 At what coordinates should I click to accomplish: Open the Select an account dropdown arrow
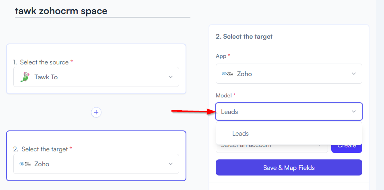tap(319, 145)
